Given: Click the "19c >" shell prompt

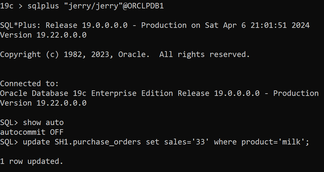Looking at the screenshot, I should tap(9, 6).
